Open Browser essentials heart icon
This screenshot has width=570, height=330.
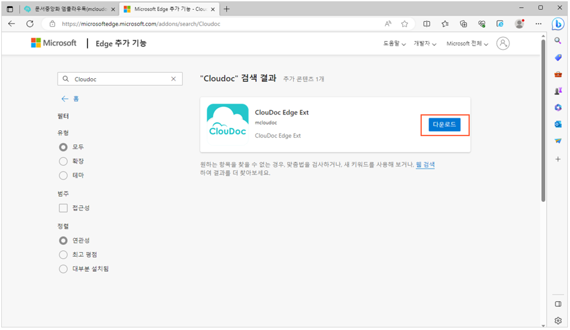(482, 24)
